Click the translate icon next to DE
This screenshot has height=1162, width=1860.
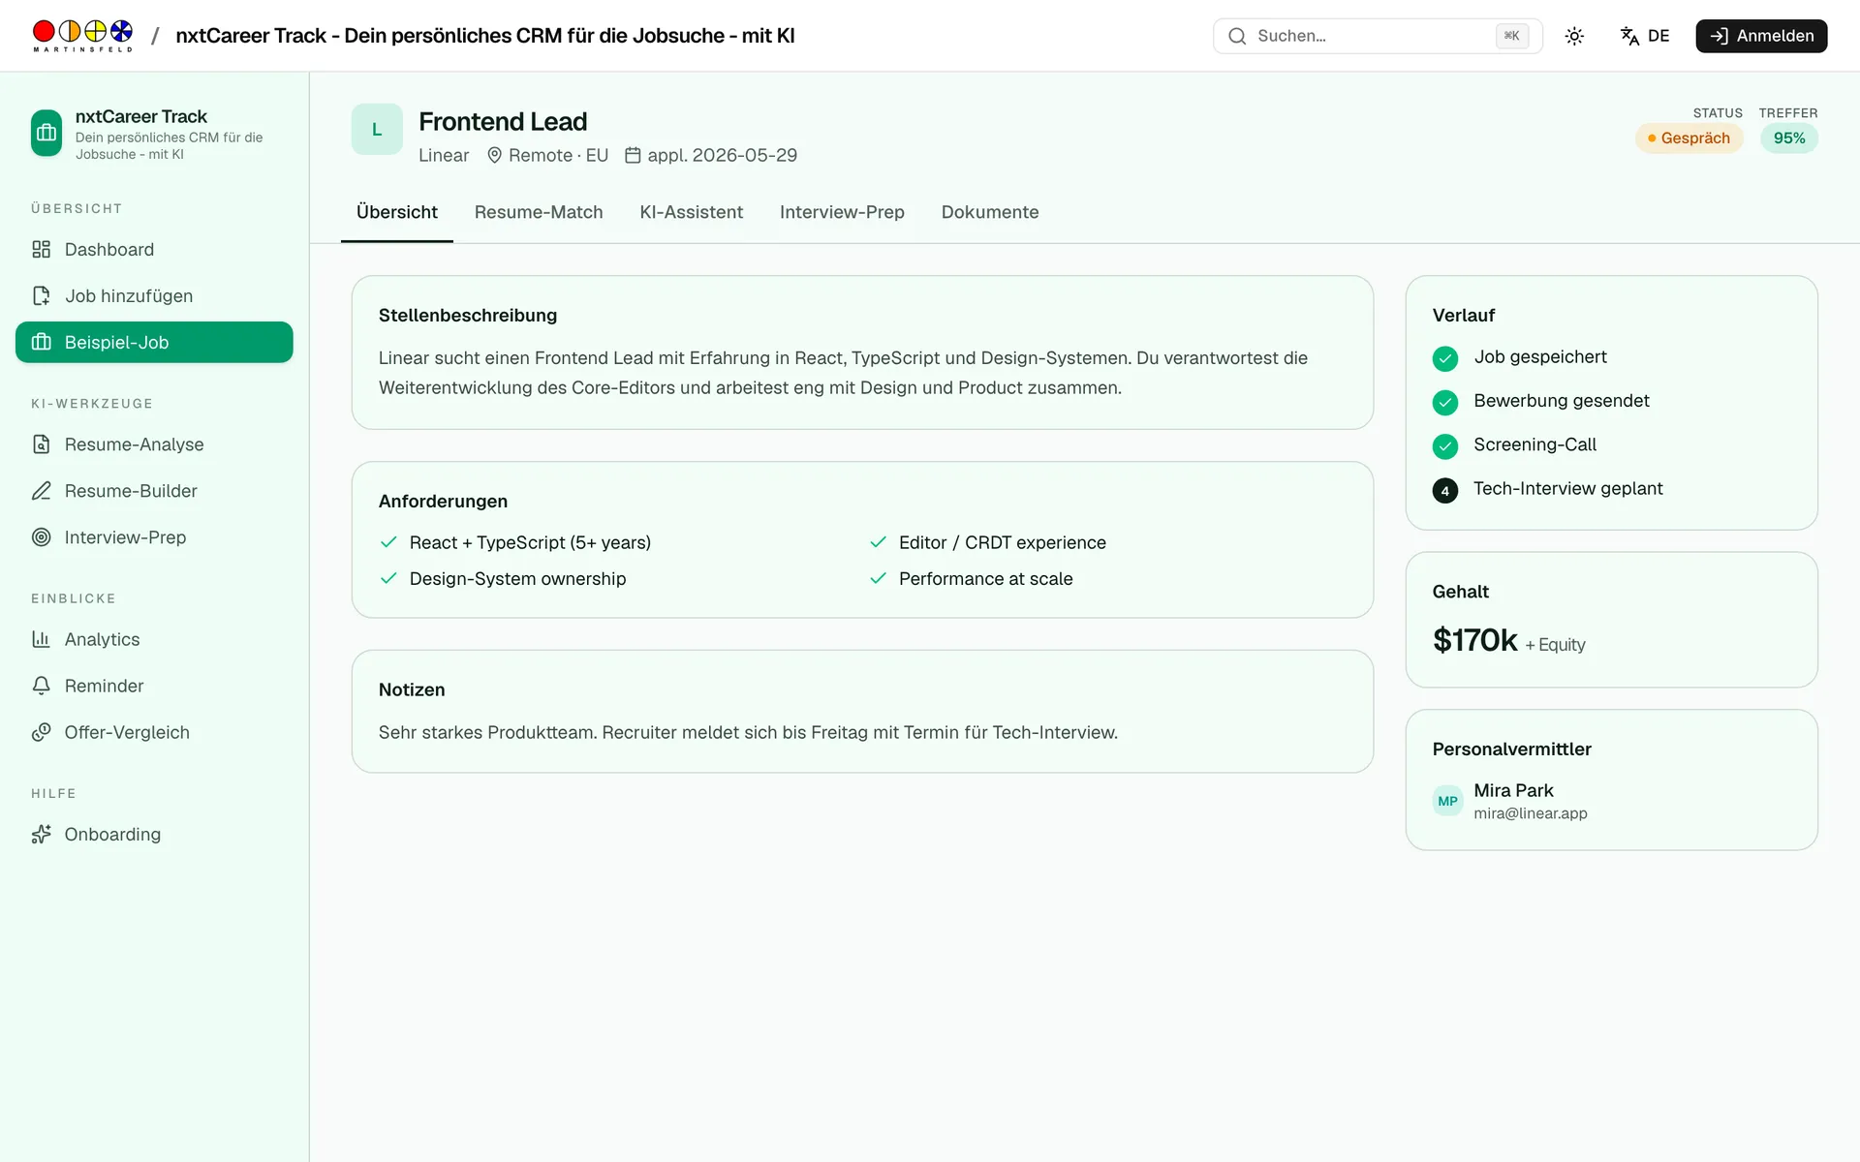pos(1629,36)
